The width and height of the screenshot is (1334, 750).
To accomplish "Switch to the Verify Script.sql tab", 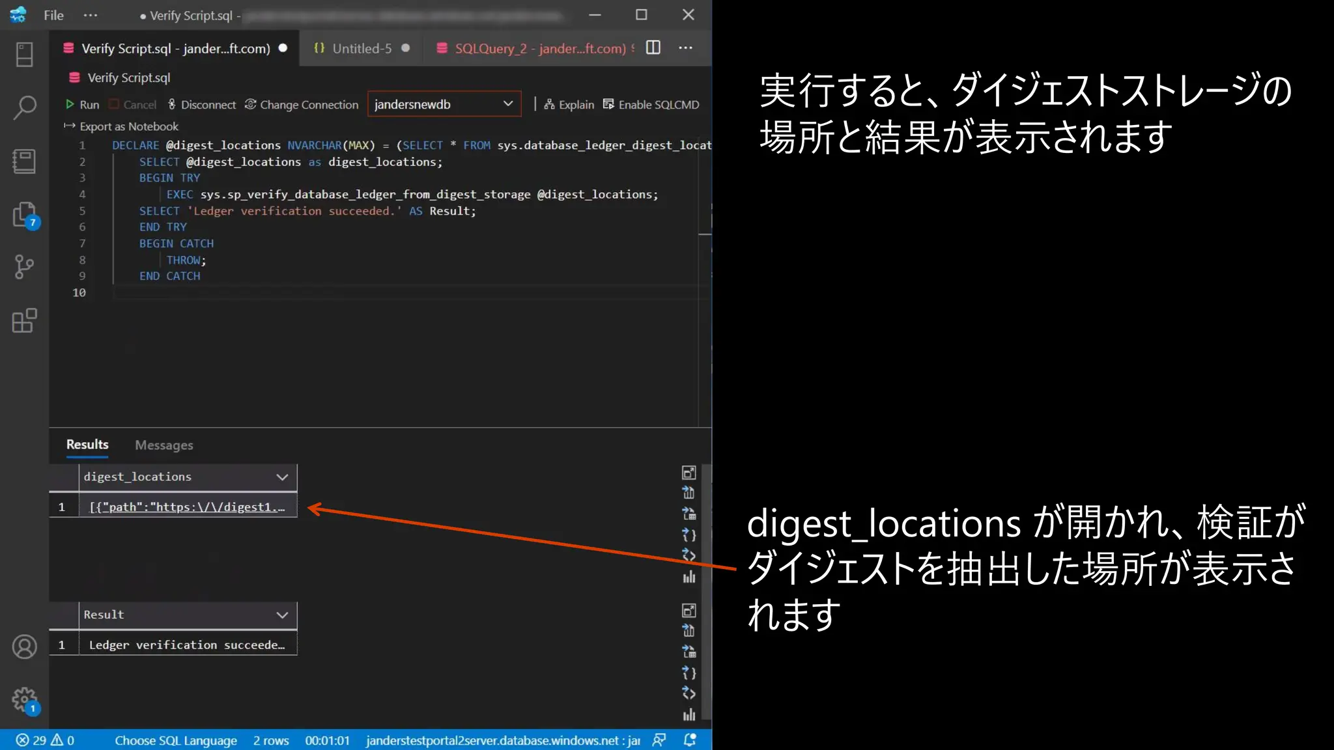I will [175, 48].
